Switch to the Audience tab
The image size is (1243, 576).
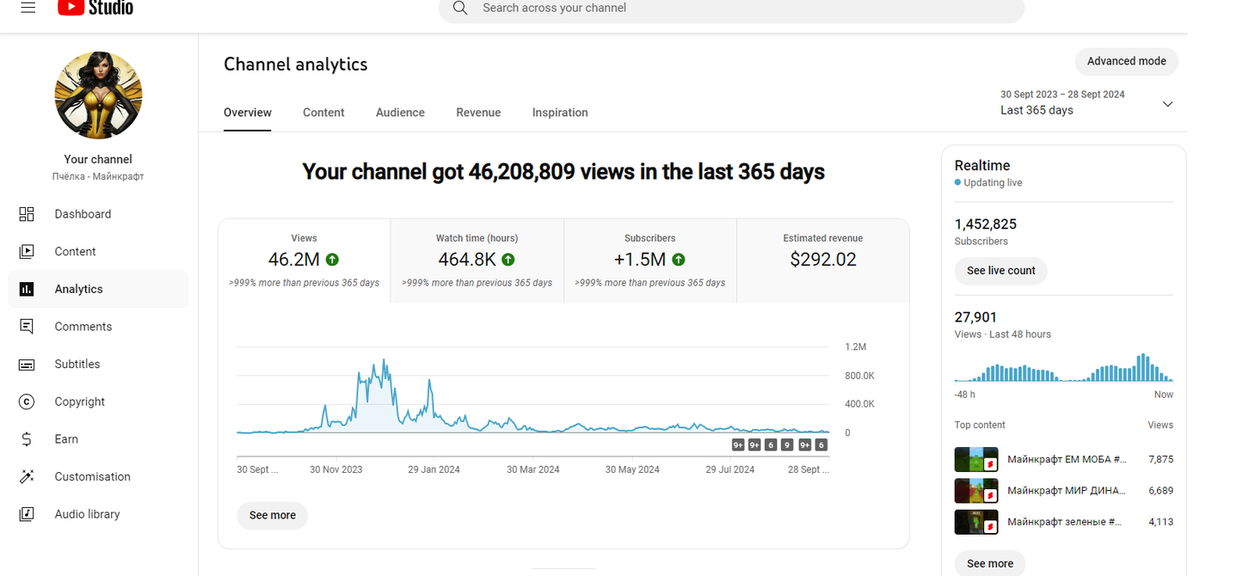pos(400,113)
